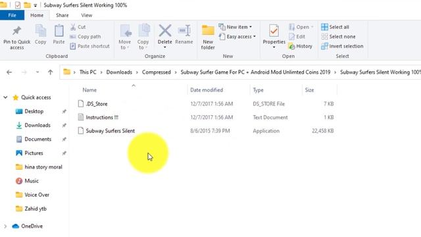The width and height of the screenshot is (421, 237).
Task: Go up one folder level arrow
Action: [50, 72]
